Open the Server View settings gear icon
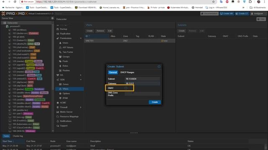Image resolution: width=268 pixels, height=150 pixels. pos(52,18)
